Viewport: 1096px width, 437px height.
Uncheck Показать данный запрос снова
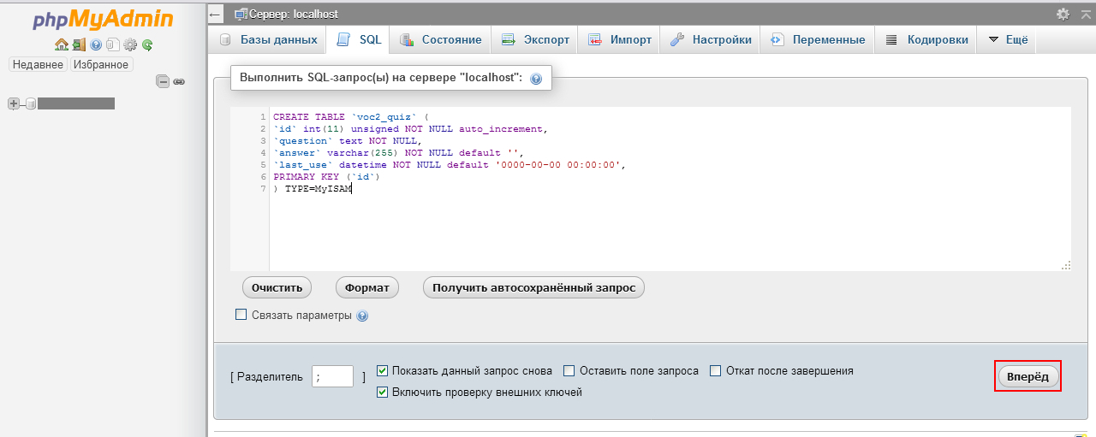[x=383, y=371]
